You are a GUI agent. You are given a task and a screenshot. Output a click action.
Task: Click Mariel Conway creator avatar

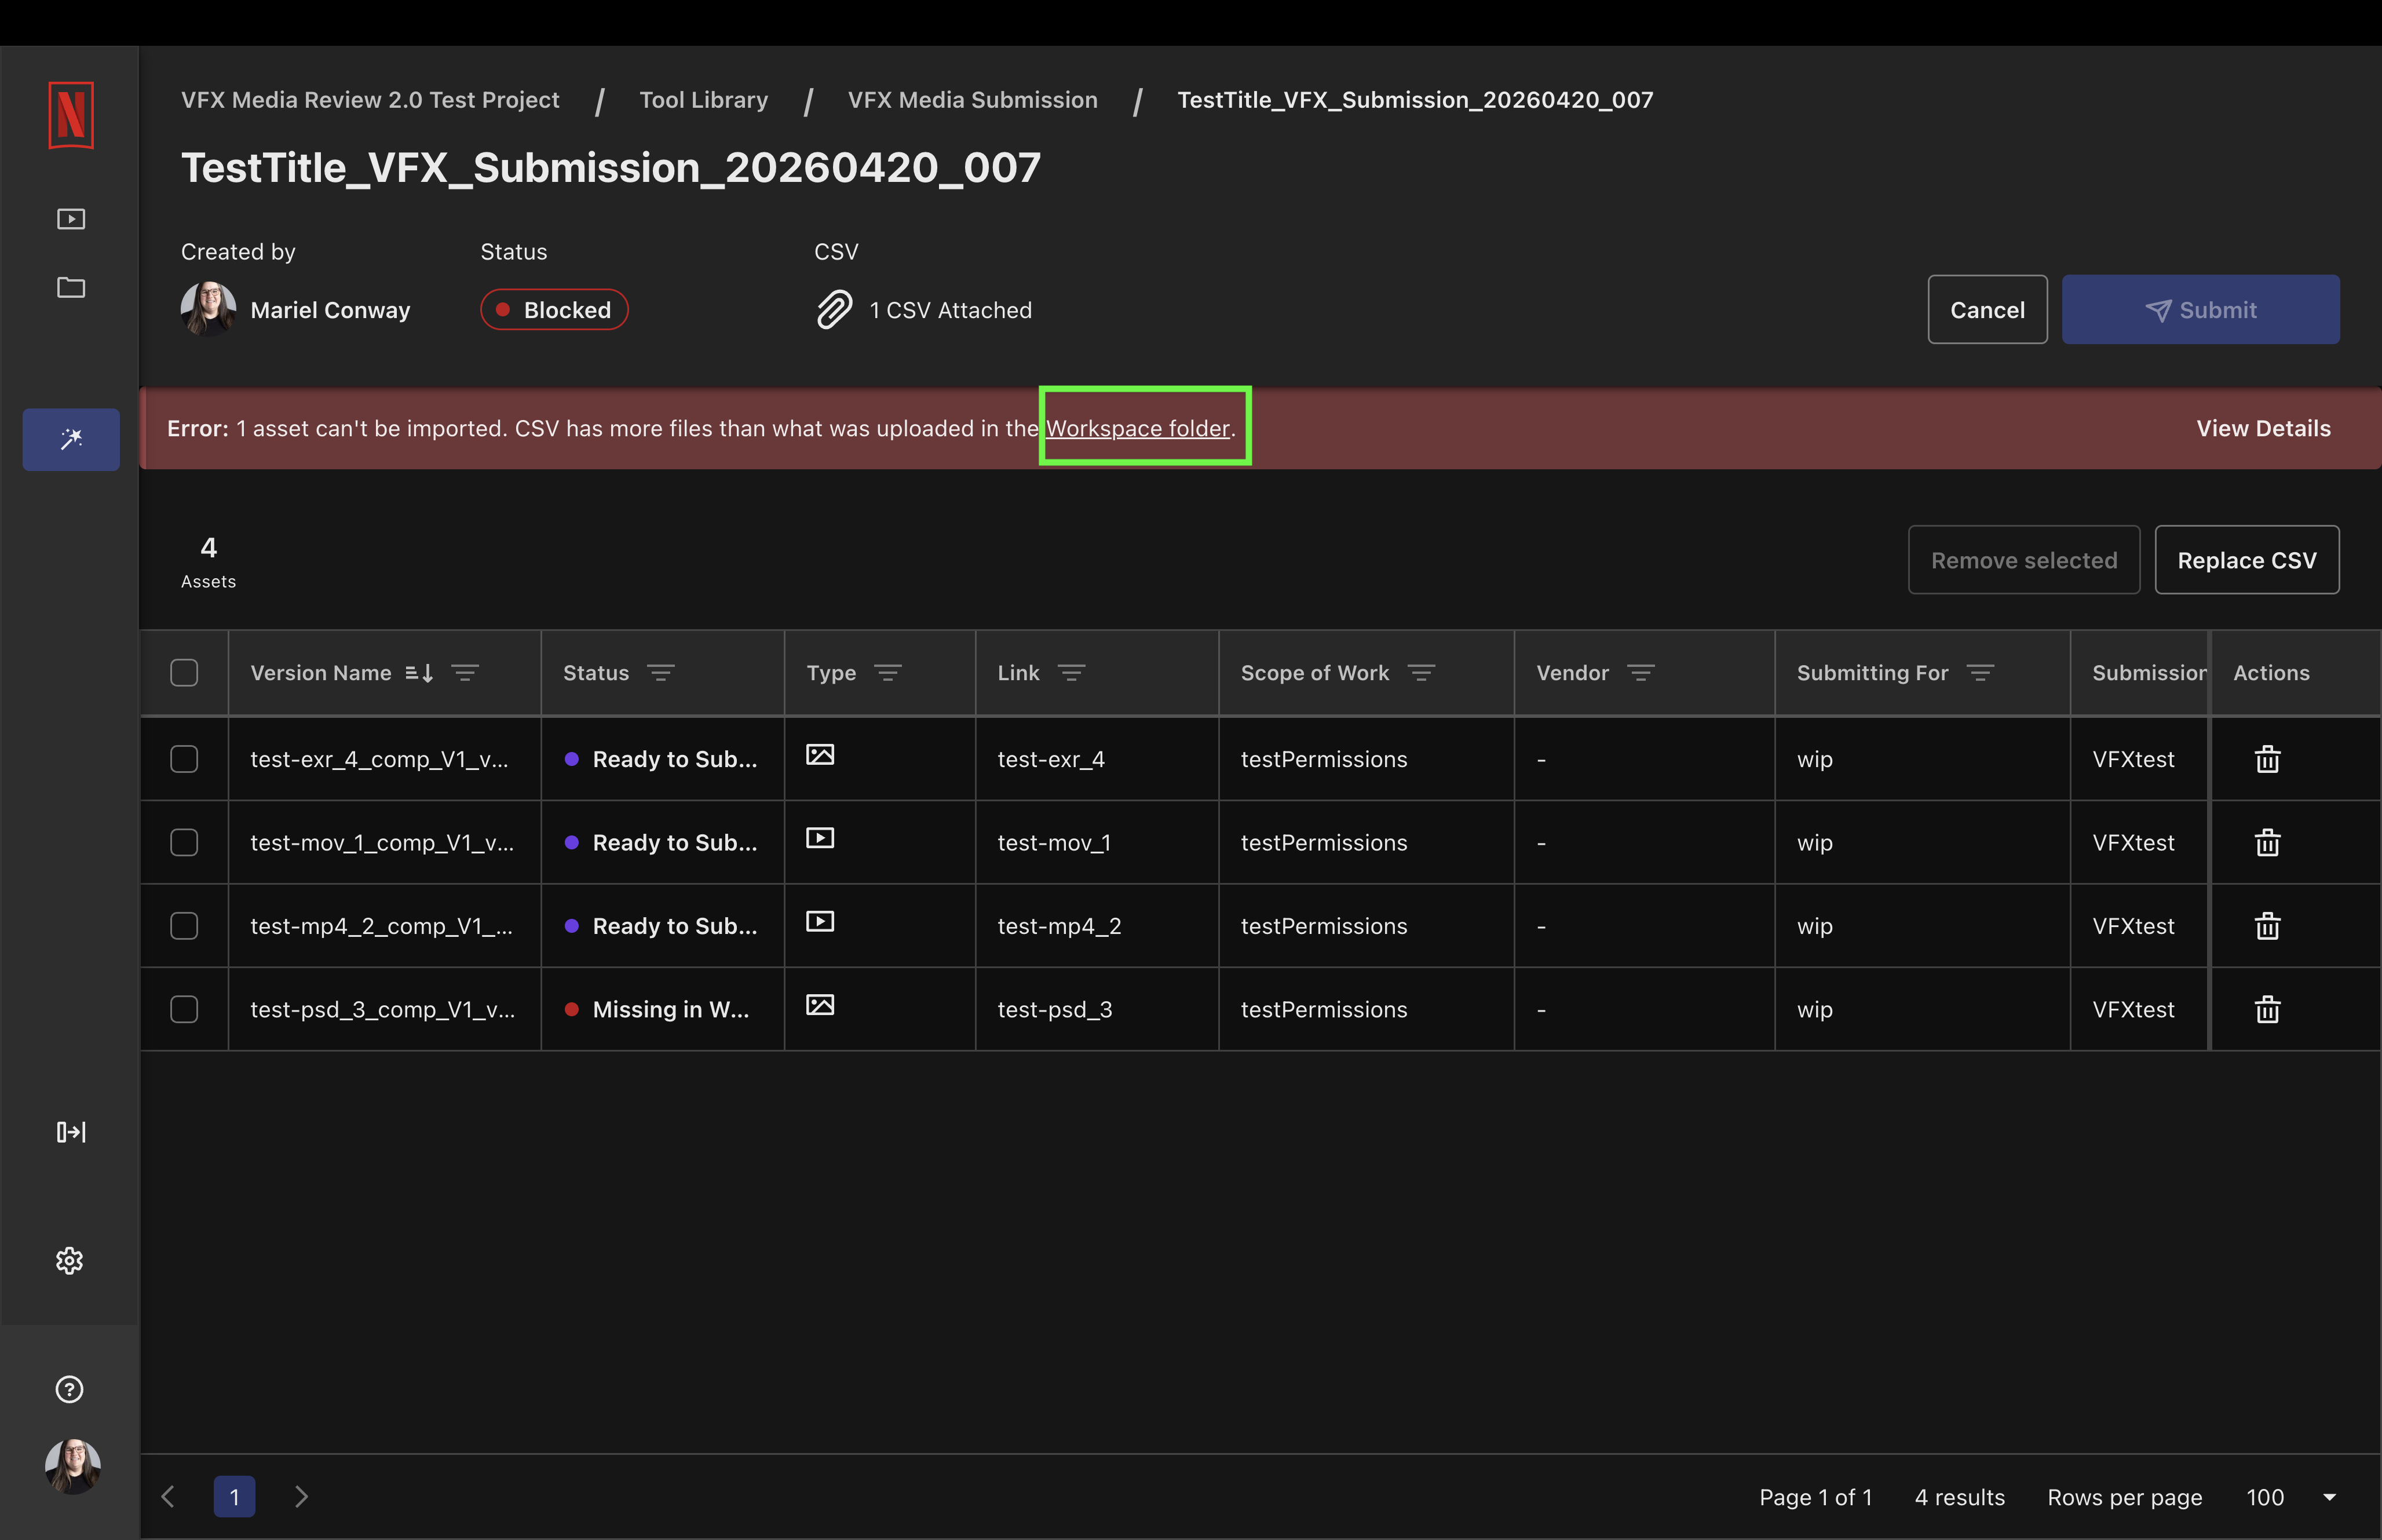tap(208, 309)
